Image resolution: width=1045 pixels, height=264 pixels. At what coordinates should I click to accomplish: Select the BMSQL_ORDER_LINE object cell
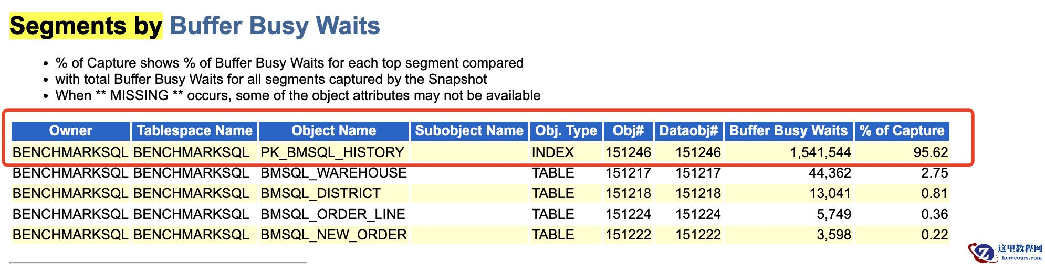click(x=334, y=214)
